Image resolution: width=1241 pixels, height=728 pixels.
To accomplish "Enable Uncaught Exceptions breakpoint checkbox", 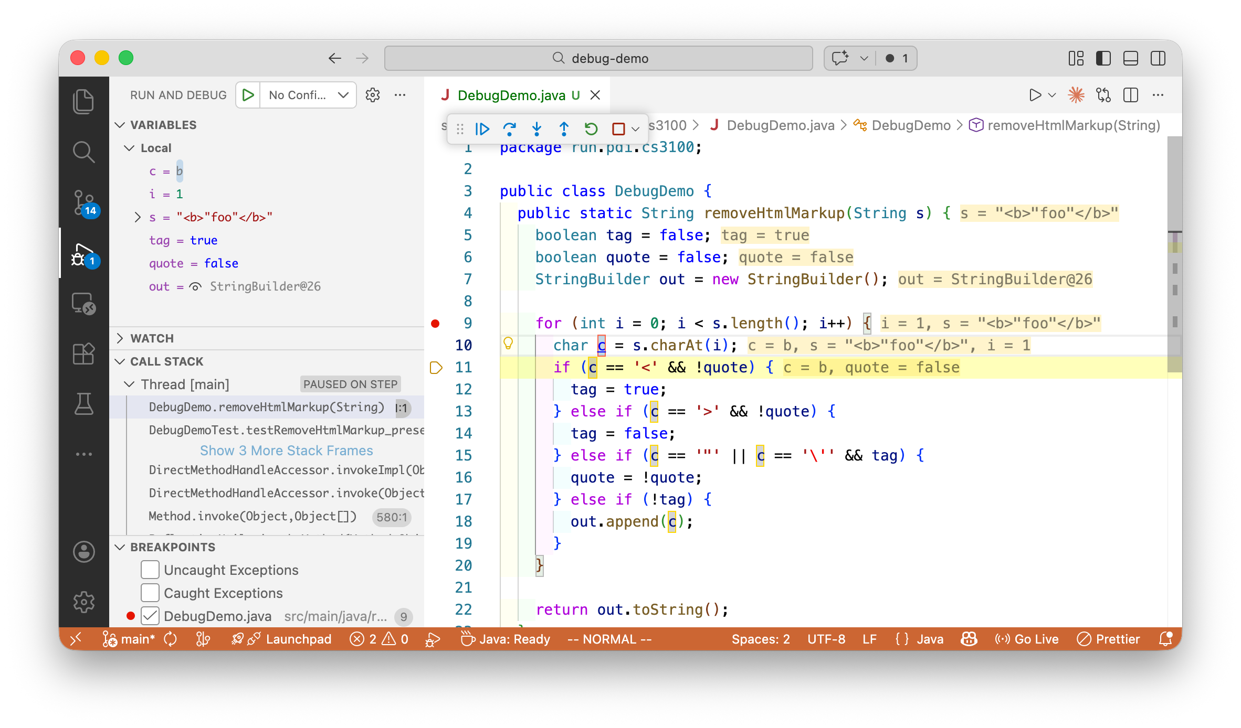I will click(150, 570).
